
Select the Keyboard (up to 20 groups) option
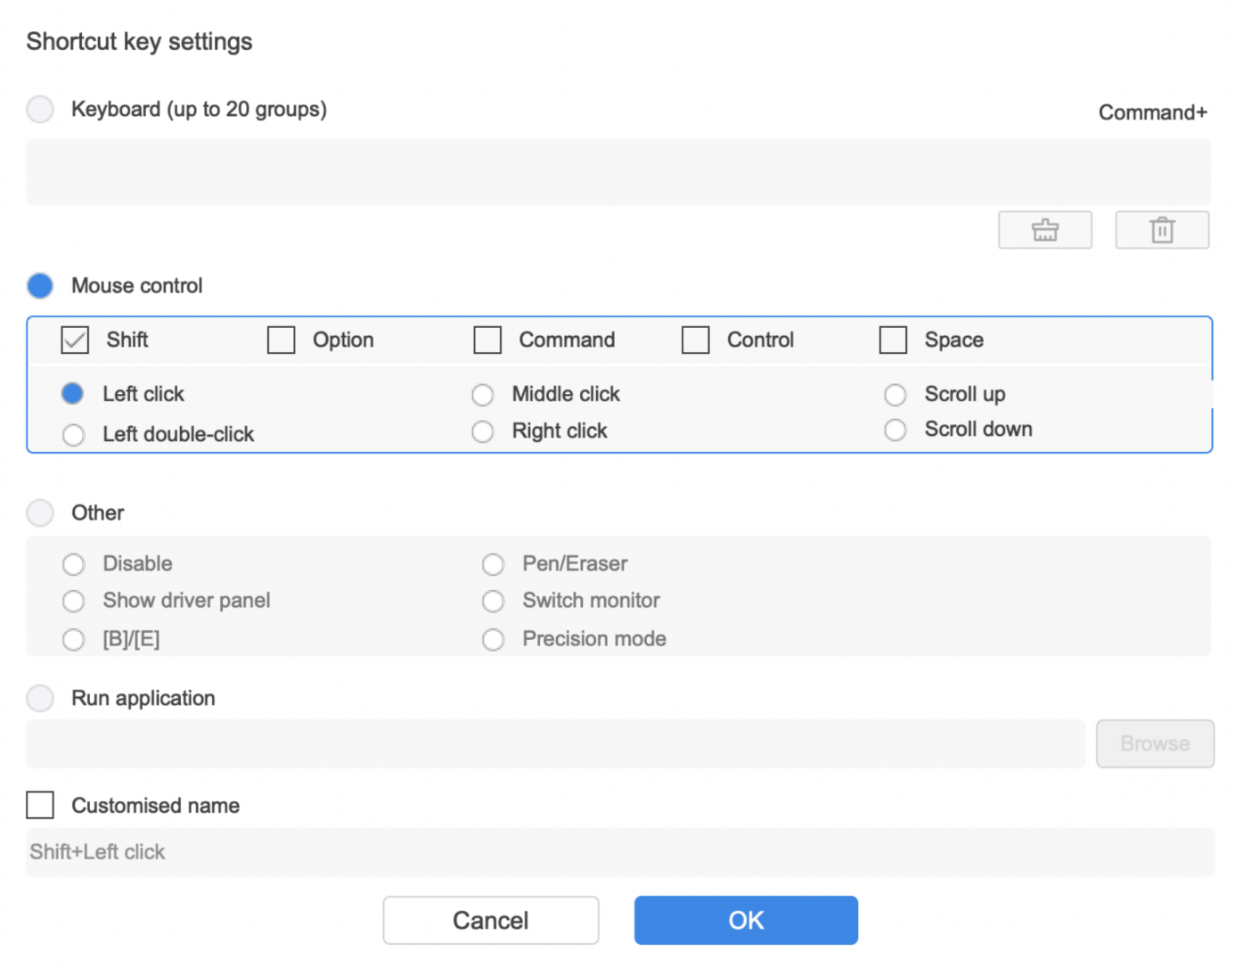click(40, 110)
